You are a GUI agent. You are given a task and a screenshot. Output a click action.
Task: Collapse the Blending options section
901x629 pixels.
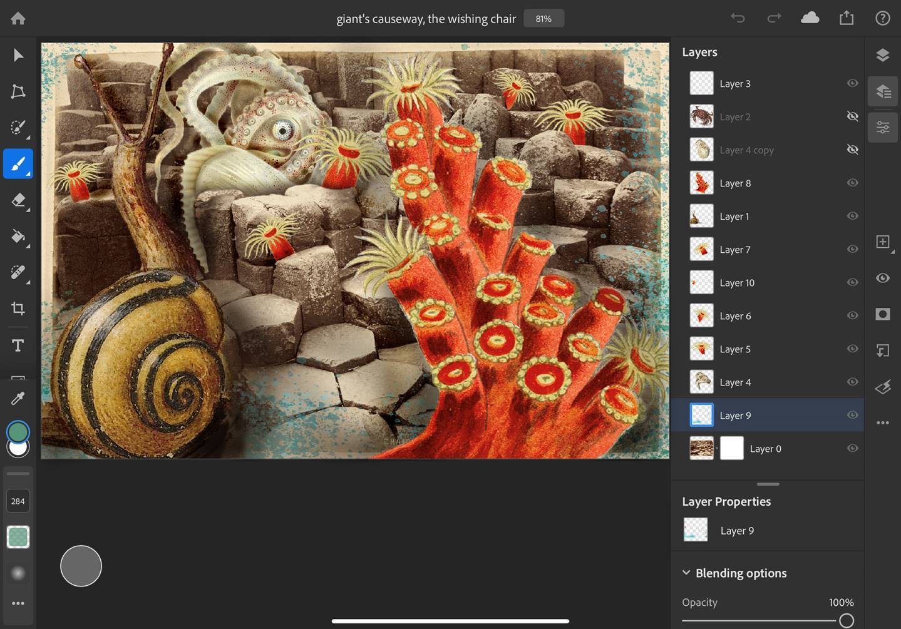686,572
